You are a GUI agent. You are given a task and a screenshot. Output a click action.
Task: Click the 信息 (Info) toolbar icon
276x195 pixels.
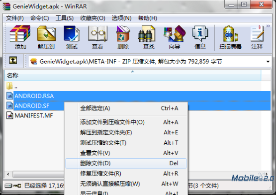pyautogui.click(x=200, y=33)
